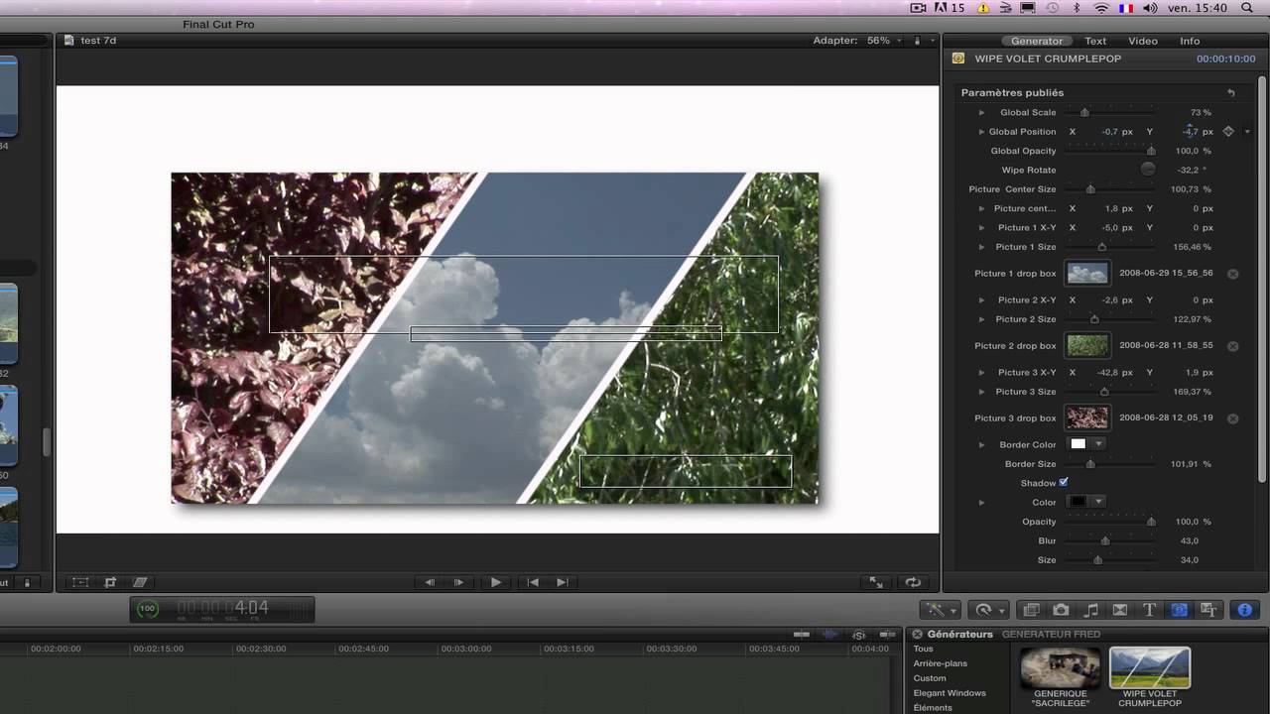Disable the Shadow checkbox
Screen dimensions: 1270x714
(1063, 482)
